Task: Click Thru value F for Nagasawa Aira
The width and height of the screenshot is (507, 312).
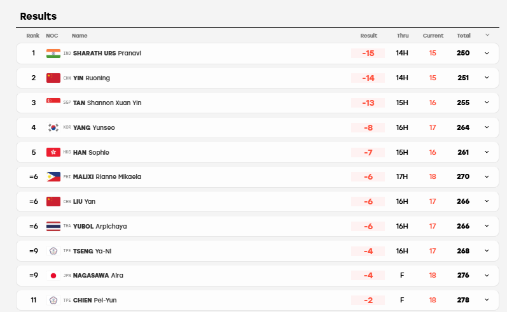Action: [402, 275]
